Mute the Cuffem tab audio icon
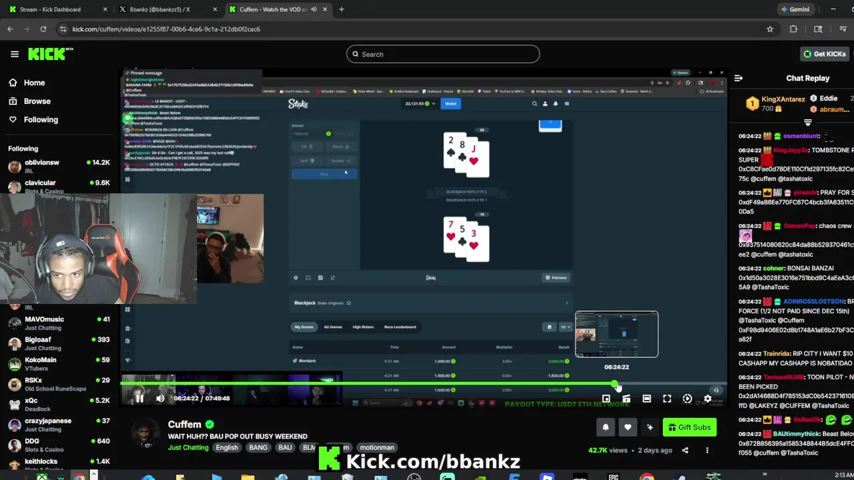Image resolution: width=854 pixels, height=480 pixels. 314,9
